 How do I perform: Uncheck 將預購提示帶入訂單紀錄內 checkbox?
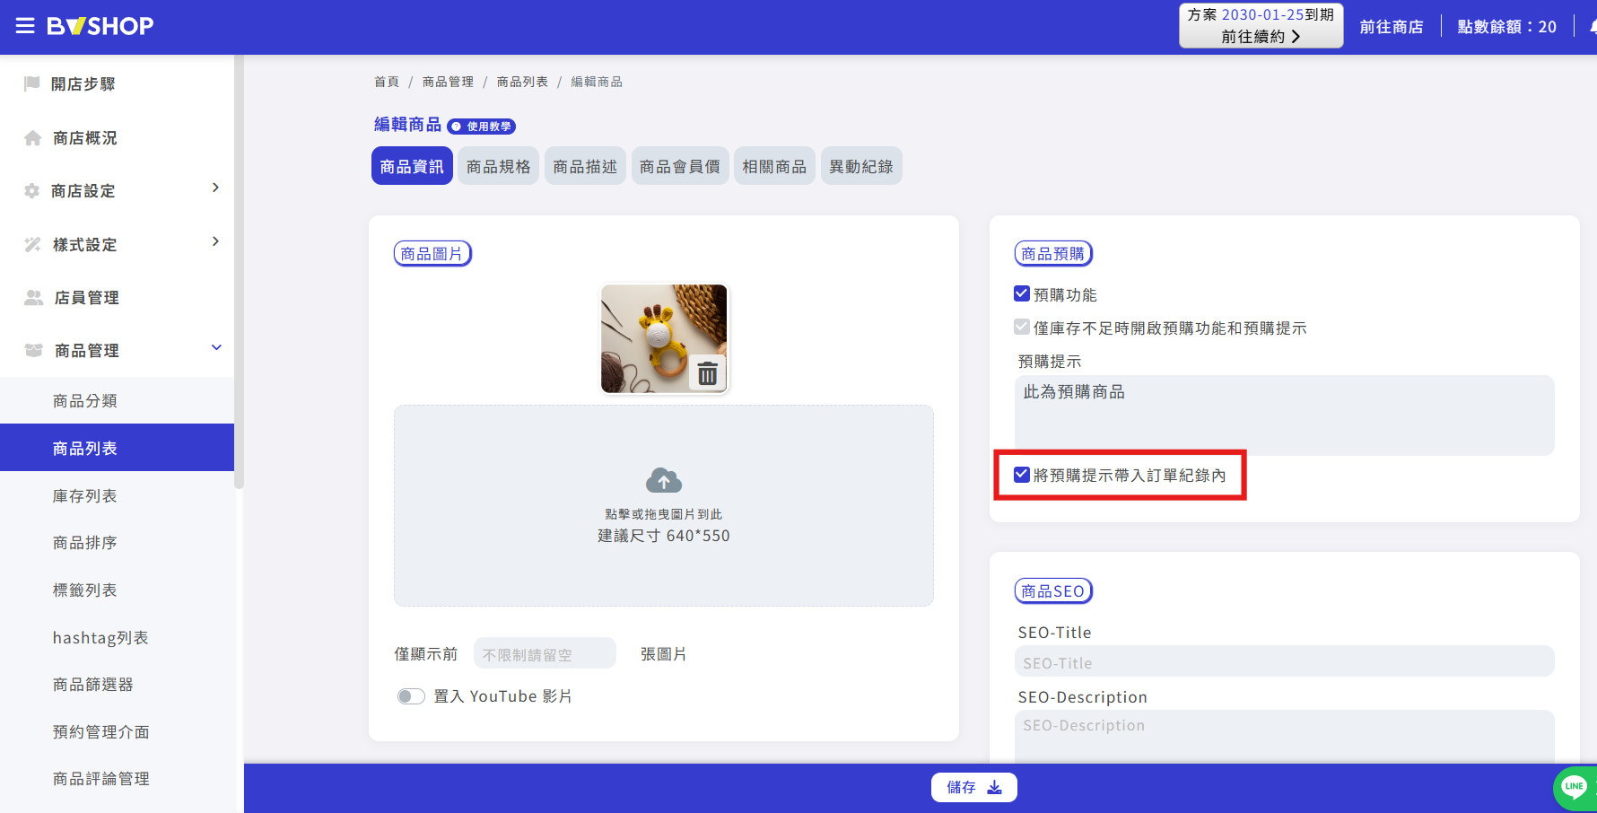[x=1021, y=474]
